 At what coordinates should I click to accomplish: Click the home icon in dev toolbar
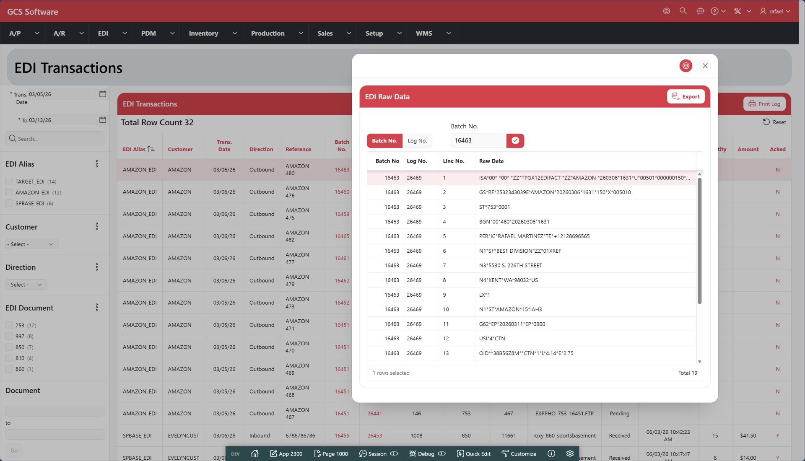254,453
